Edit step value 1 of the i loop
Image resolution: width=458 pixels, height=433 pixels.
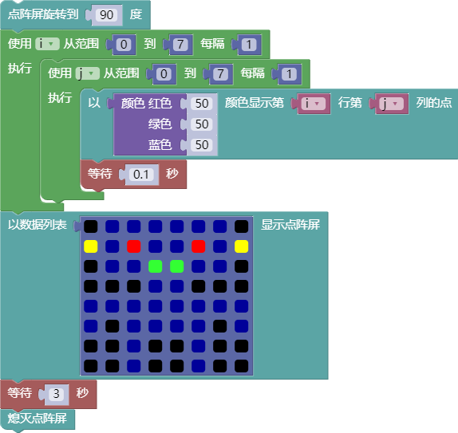click(x=249, y=45)
